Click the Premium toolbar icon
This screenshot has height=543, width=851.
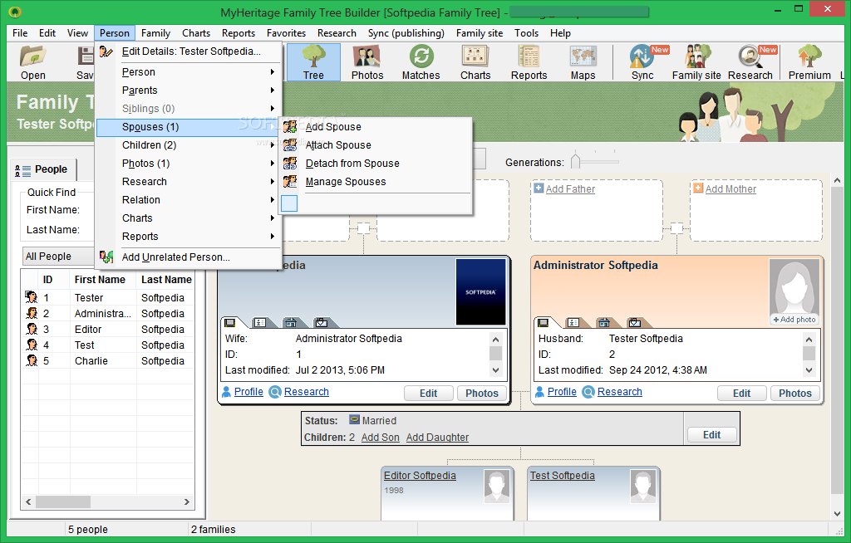[809, 63]
